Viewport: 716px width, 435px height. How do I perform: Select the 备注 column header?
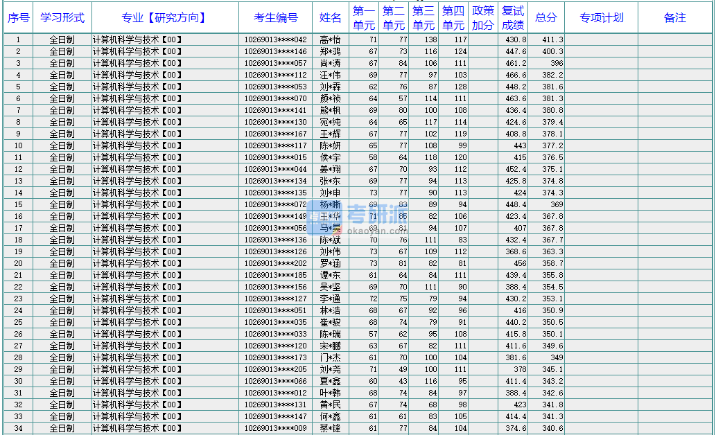pos(674,18)
